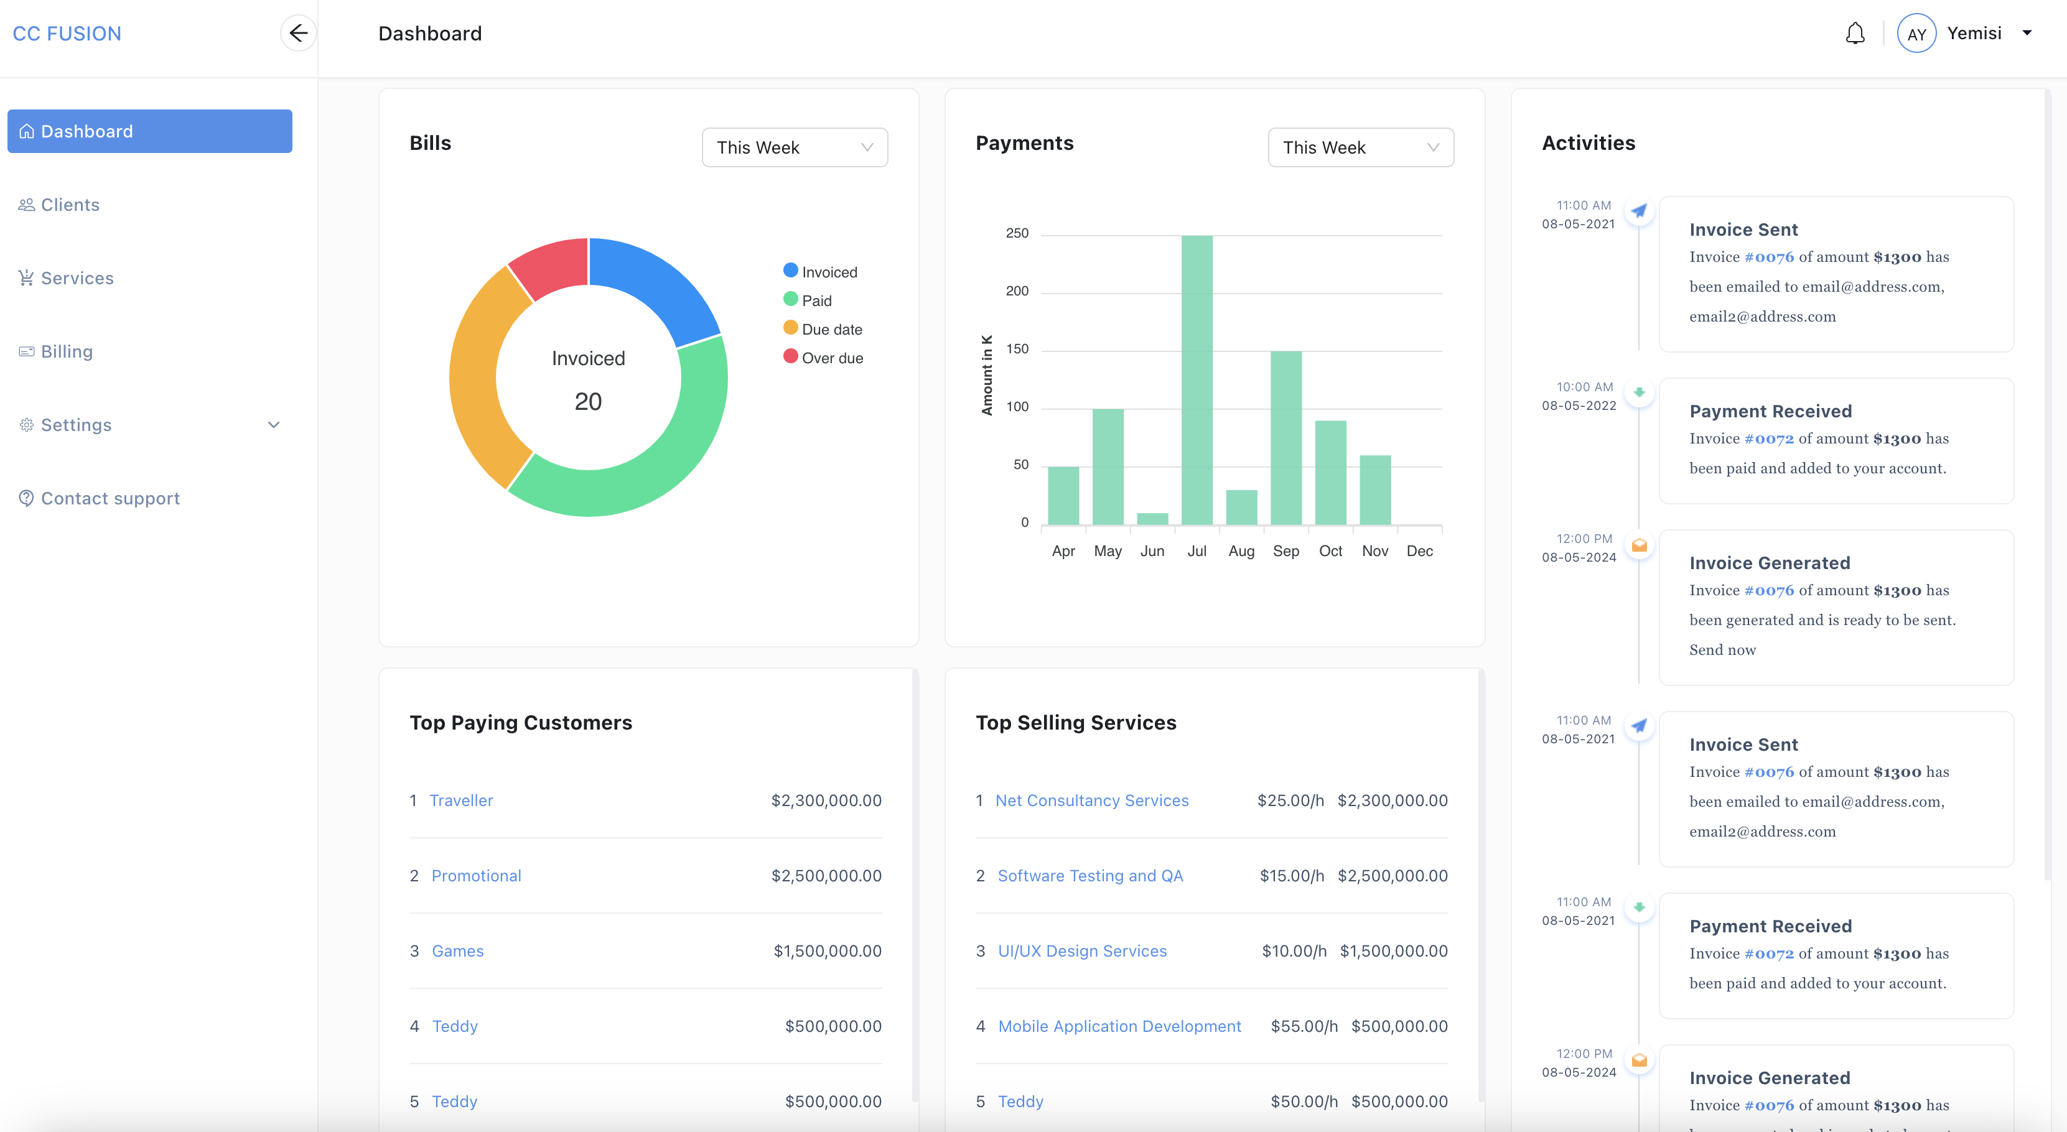Viewport: 2067px width, 1132px height.
Task: Go to Clients menu item
Action: tap(150, 205)
